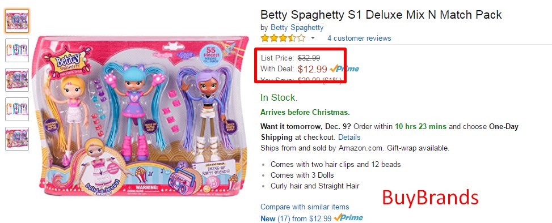
Task: Select the fifth product thumbnail image
Action: pos(17,139)
